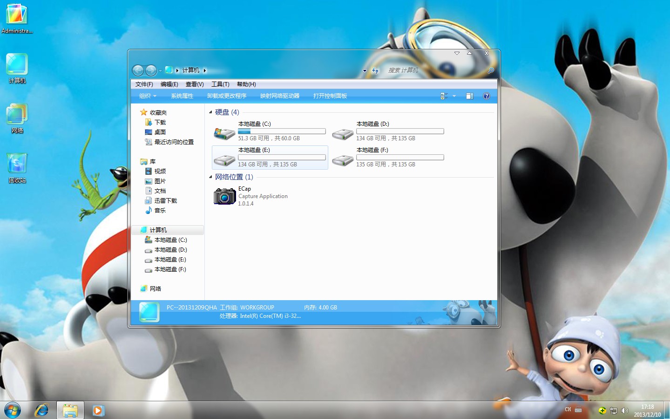The image size is (670, 419).
Task: Open the 帮助(H) menu
Action: pos(246,84)
